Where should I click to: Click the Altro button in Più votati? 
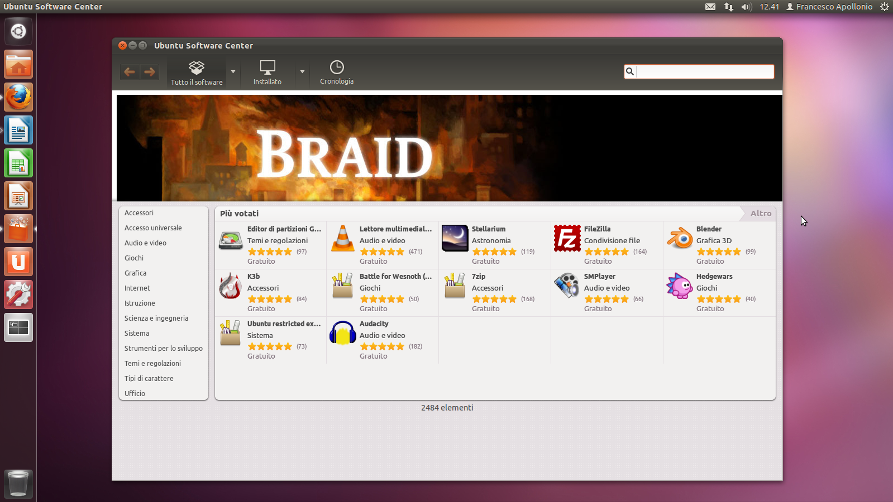coord(761,214)
